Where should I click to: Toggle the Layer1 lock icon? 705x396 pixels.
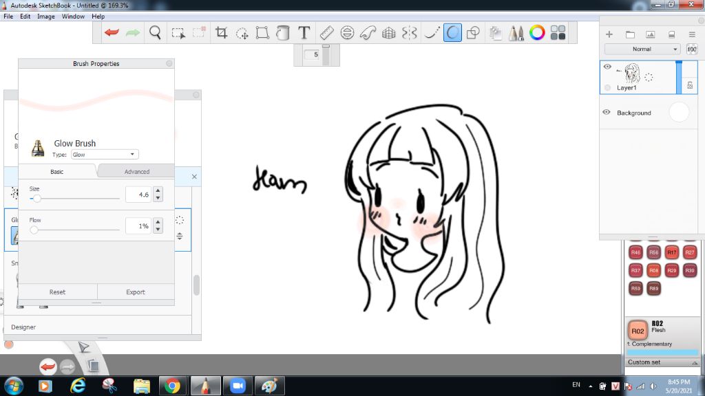(x=690, y=85)
